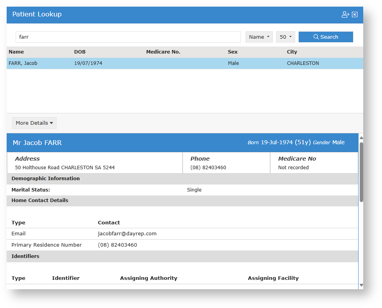Viewport: 382px width, 308px height.
Task: Click the Demographic Information section header
Action: (x=46, y=179)
